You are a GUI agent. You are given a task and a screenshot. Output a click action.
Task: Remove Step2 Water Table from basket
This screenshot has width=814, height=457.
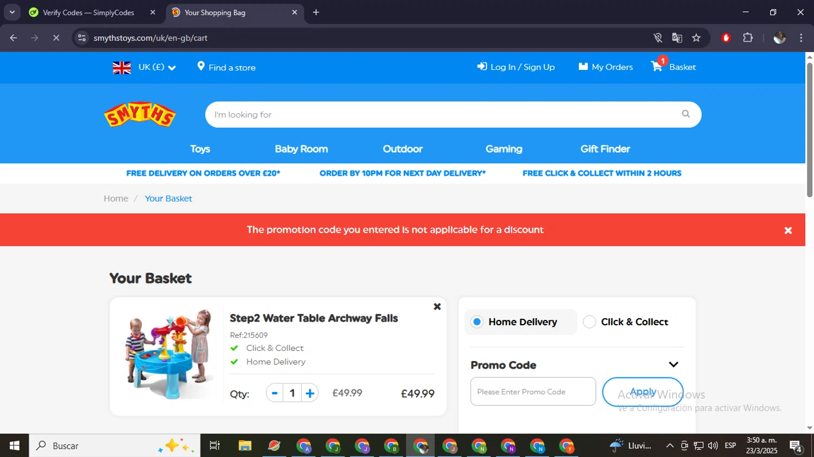click(x=437, y=307)
